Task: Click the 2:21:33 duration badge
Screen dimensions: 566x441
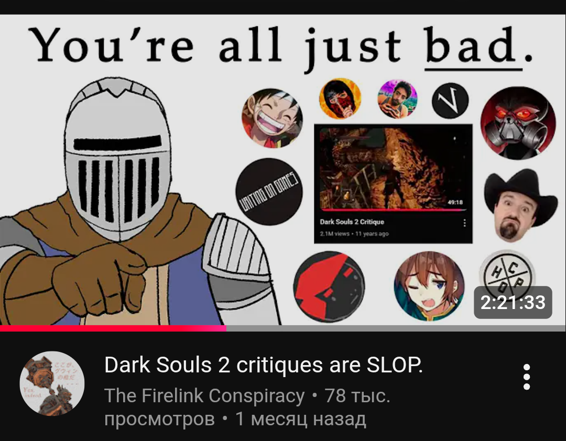Action: coord(513,302)
